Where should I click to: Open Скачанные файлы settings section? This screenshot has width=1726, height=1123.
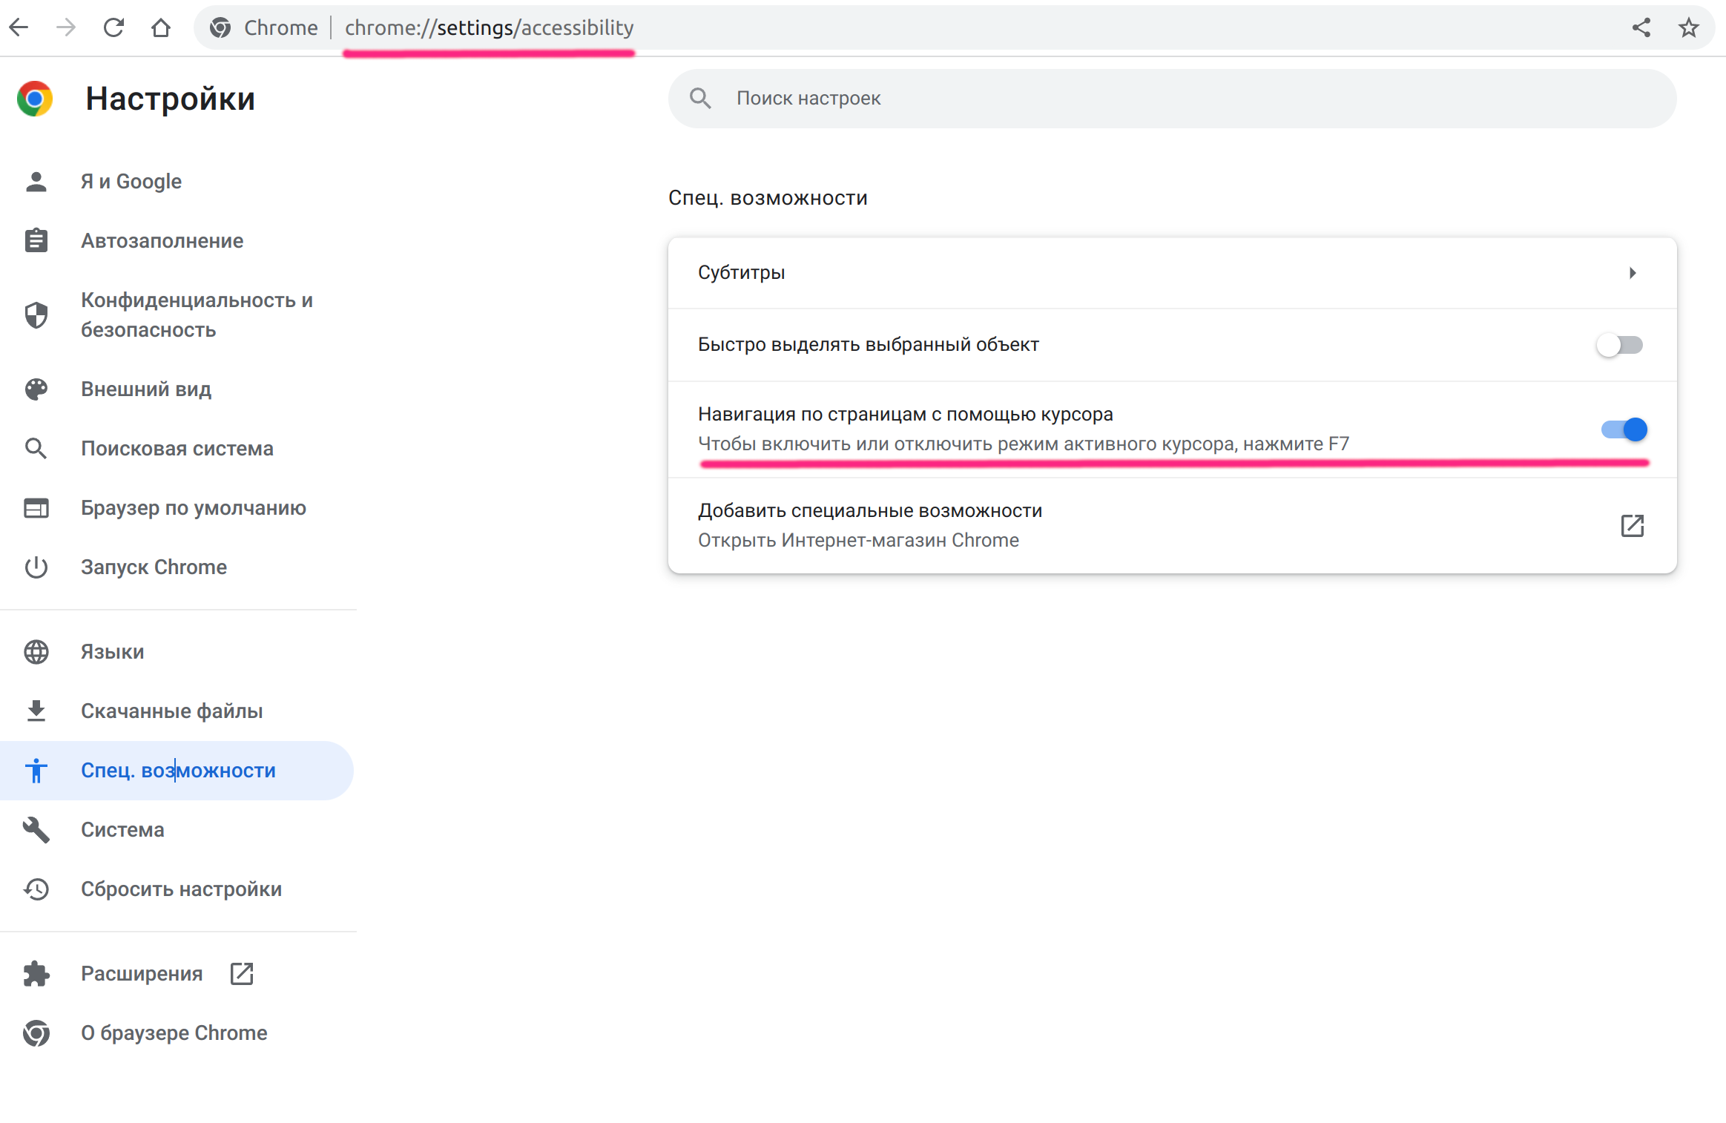pyautogui.click(x=171, y=711)
